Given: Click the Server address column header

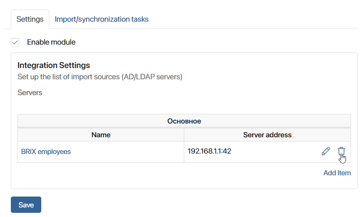Looking at the screenshot, I should [x=267, y=135].
